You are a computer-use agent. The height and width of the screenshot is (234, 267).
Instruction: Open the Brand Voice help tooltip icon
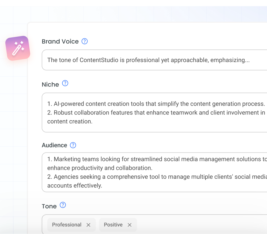84,41
